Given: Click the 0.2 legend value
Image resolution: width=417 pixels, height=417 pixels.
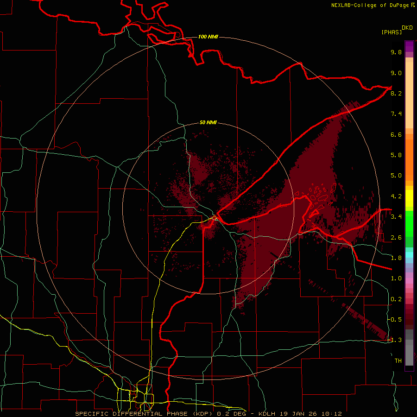Looking at the screenshot, I should 396,299.
